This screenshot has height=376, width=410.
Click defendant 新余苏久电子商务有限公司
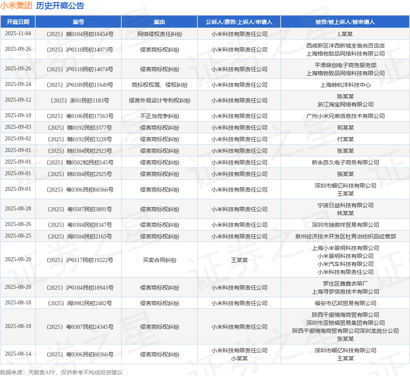(346, 162)
